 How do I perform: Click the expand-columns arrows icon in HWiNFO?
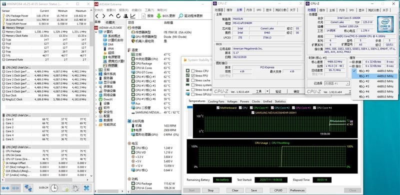[x=5, y=188]
